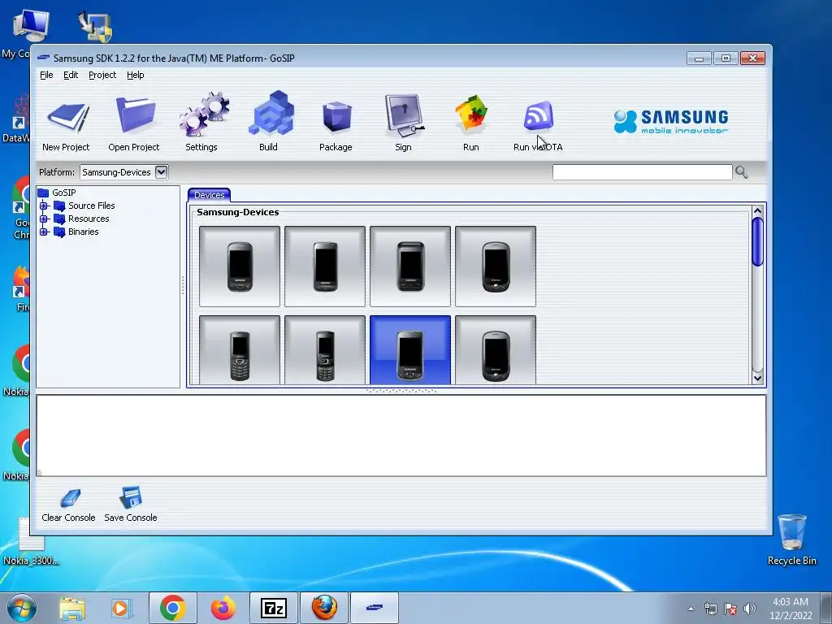Click the Package box icon
The height and width of the screenshot is (624, 832).
pyautogui.click(x=336, y=116)
